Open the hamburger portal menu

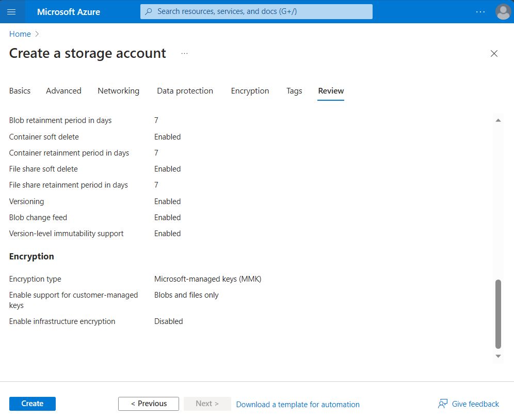11,11
